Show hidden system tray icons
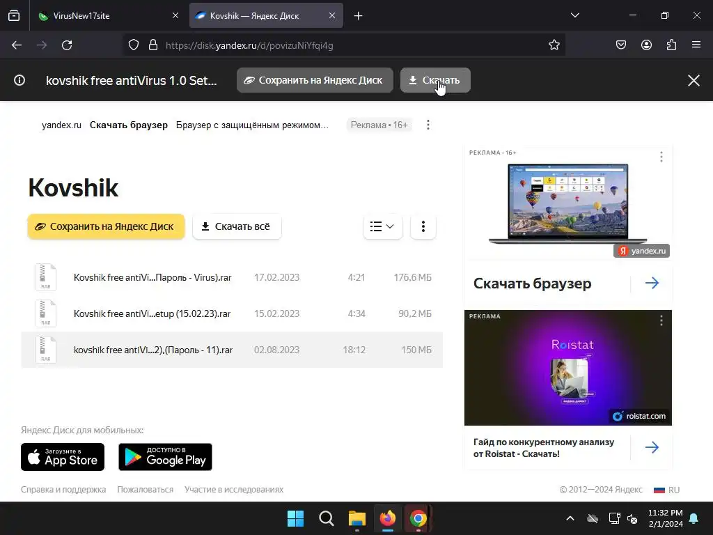Viewport: 713px width, 535px height. (x=570, y=518)
